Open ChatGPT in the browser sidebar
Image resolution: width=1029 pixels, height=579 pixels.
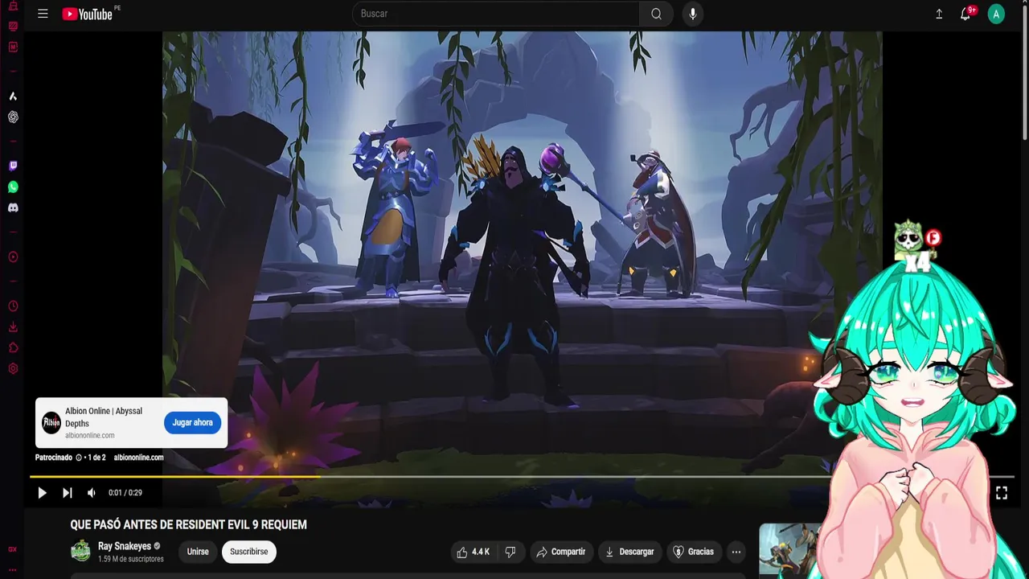click(x=13, y=117)
